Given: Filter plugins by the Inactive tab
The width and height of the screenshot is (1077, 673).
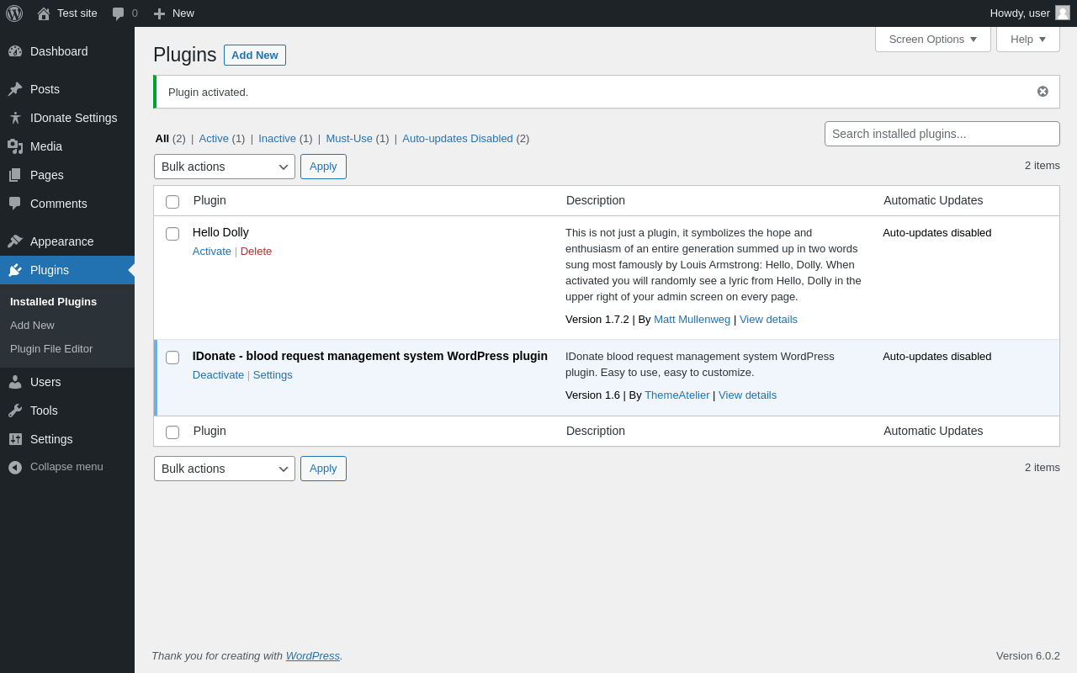Looking at the screenshot, I should pos(277,139).
